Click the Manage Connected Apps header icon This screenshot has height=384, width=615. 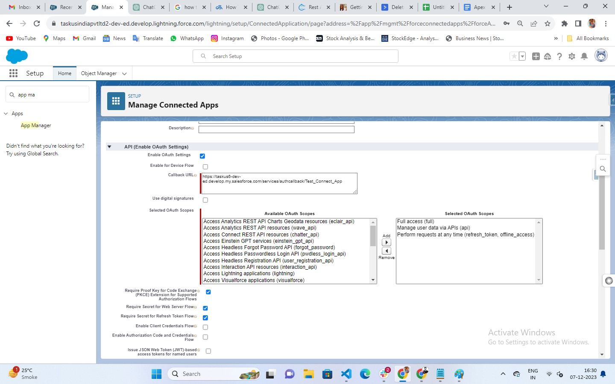[116, 101]
